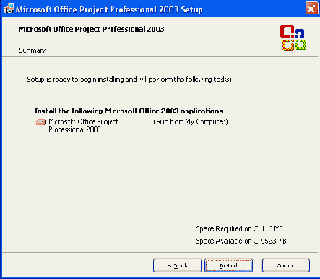The image size is (320, 279).
Task: Cancel the setup wizard
Action: 286,265
